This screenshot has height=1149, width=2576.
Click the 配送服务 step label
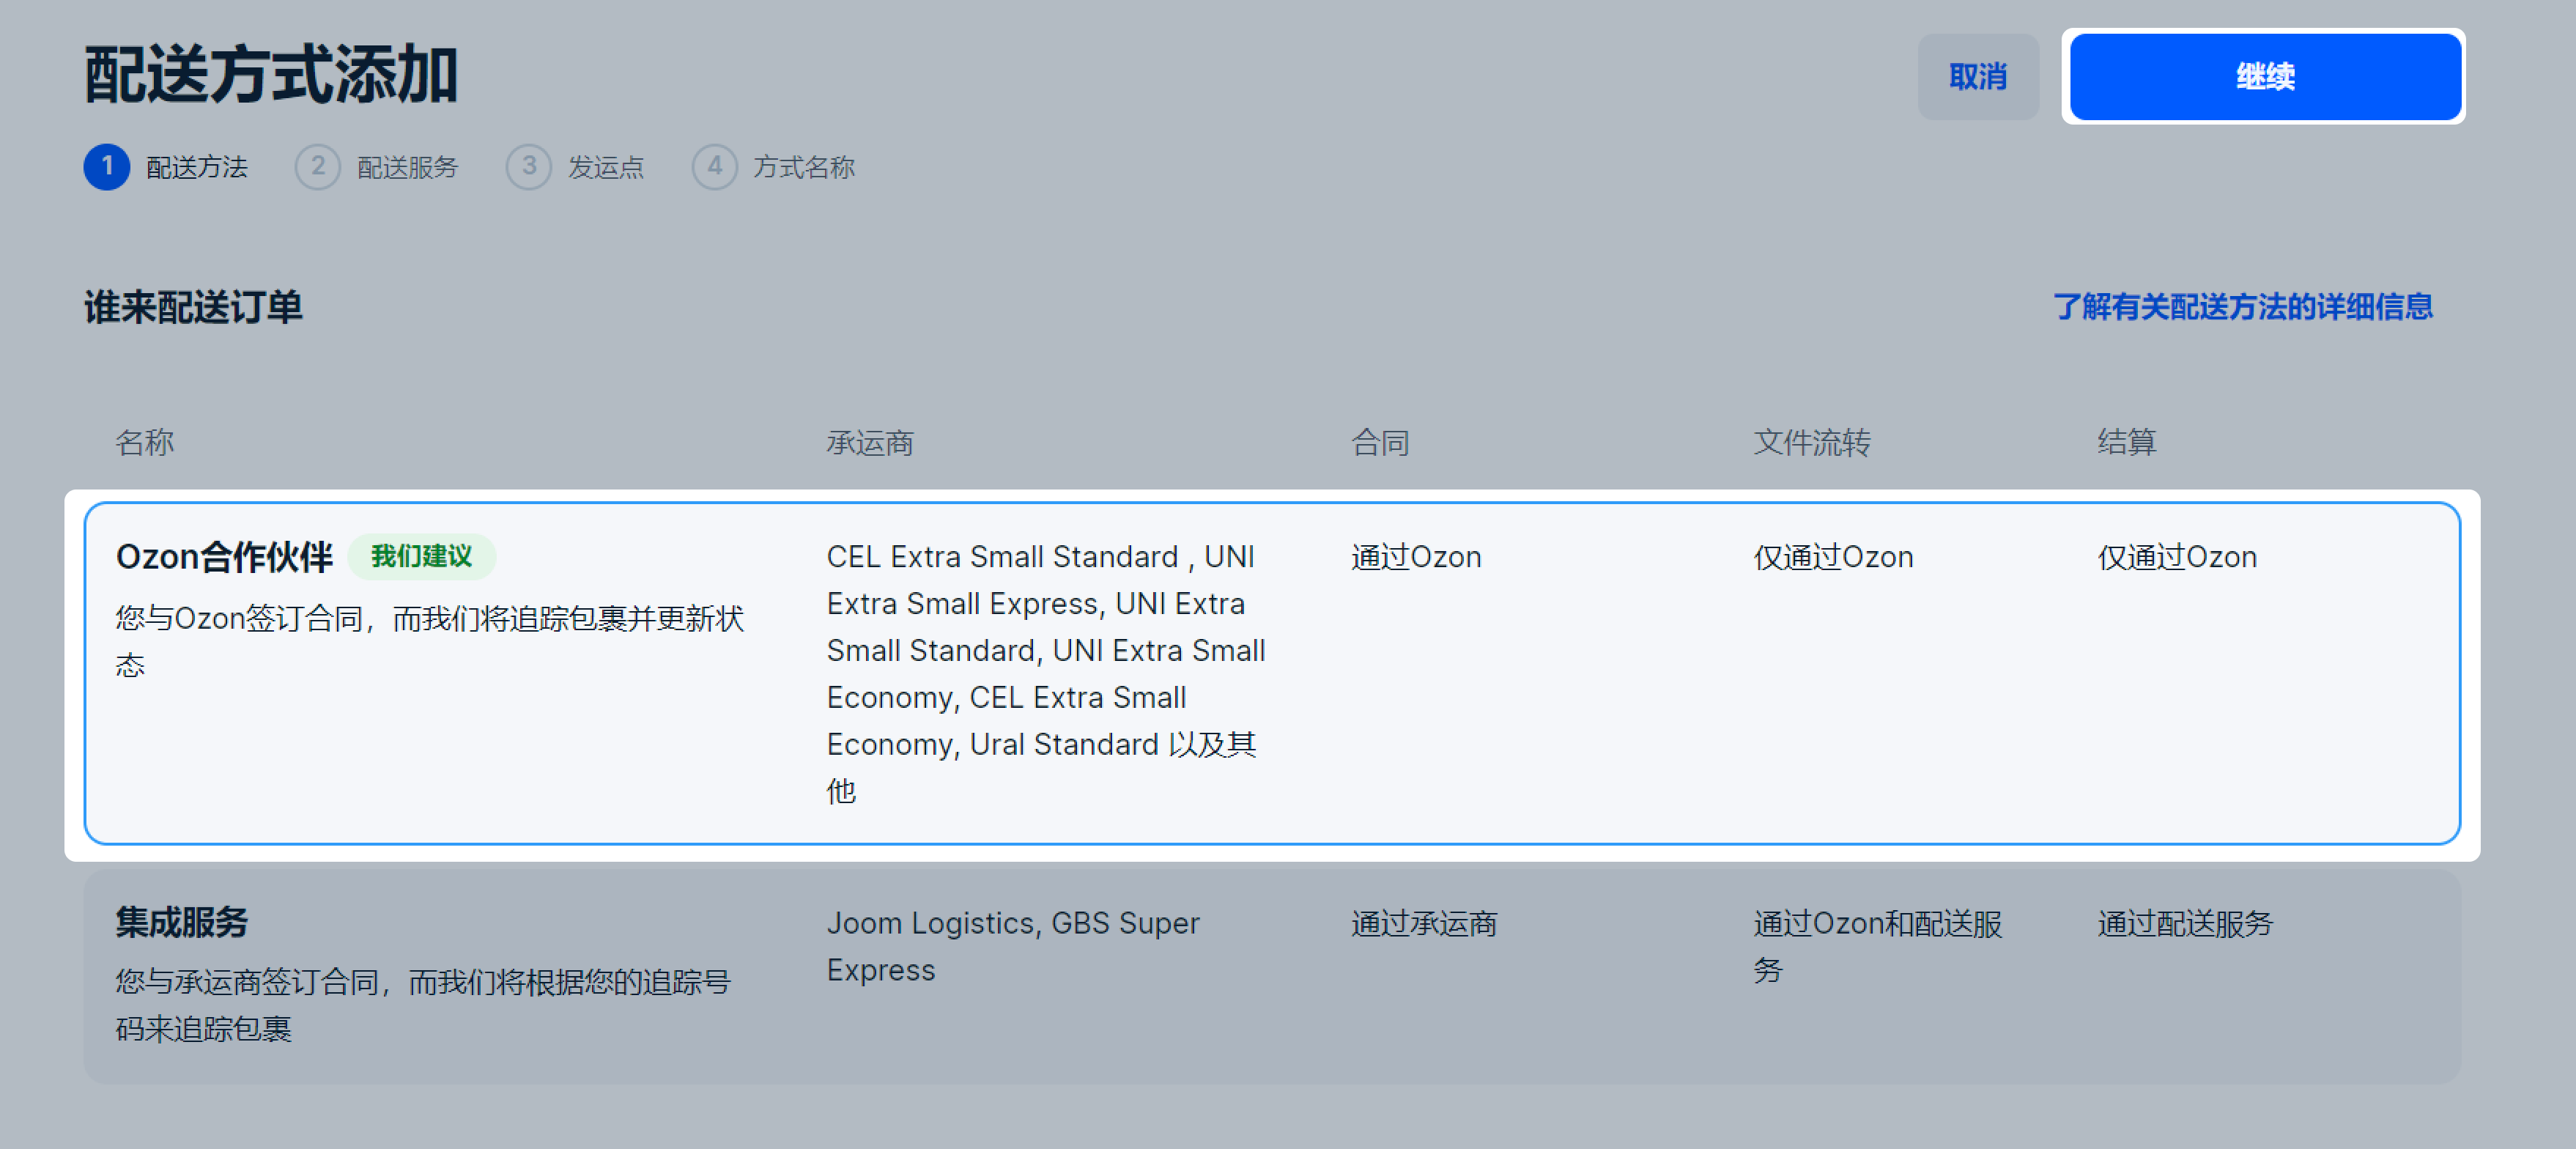coord(407,167)
